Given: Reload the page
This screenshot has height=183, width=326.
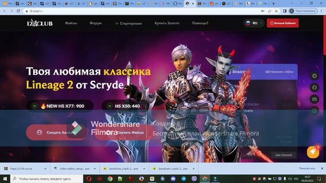Looking at the screenshot, I should pyautogui.click(x=18, y=11).
